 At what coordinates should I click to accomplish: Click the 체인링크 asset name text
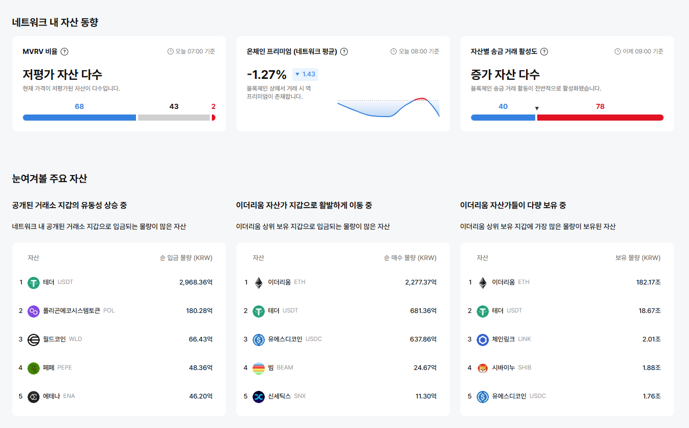pos(502,339)
